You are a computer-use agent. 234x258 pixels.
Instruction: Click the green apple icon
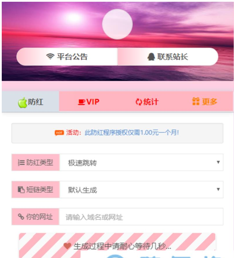(22, 103)
